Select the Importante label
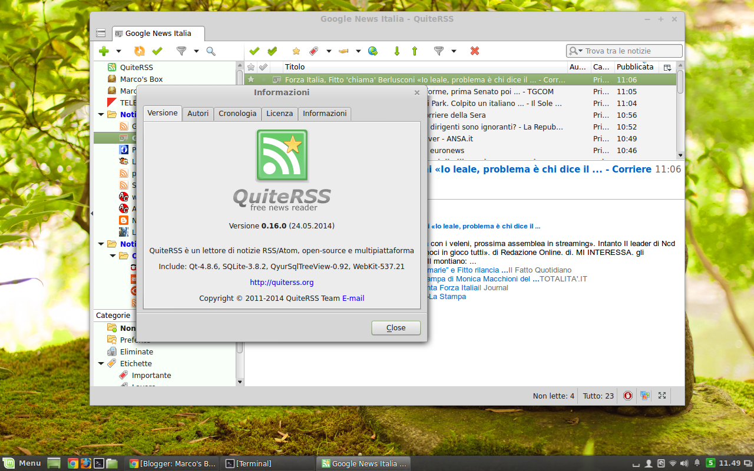 (x=151, y=375)
